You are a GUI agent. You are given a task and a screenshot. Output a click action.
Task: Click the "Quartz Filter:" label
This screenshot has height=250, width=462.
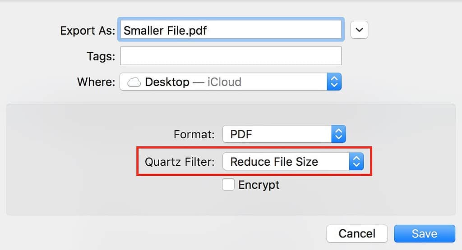tap(180, 162)
